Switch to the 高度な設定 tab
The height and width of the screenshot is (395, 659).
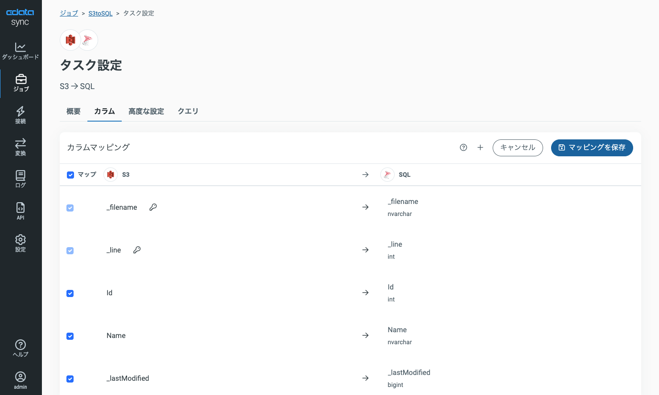(146, 111)
